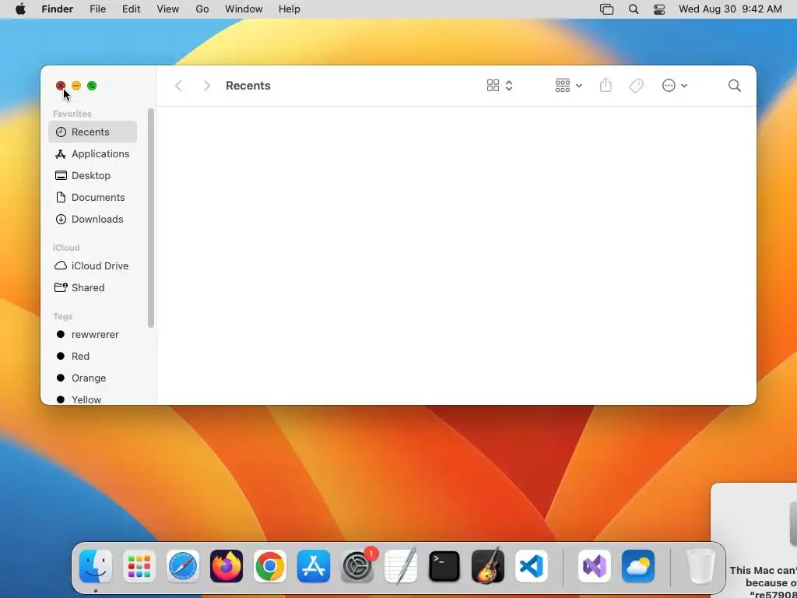Screen dimensions: 797x598
Task: Open the view mode up-down chevrons
Action: click(509, 86)
